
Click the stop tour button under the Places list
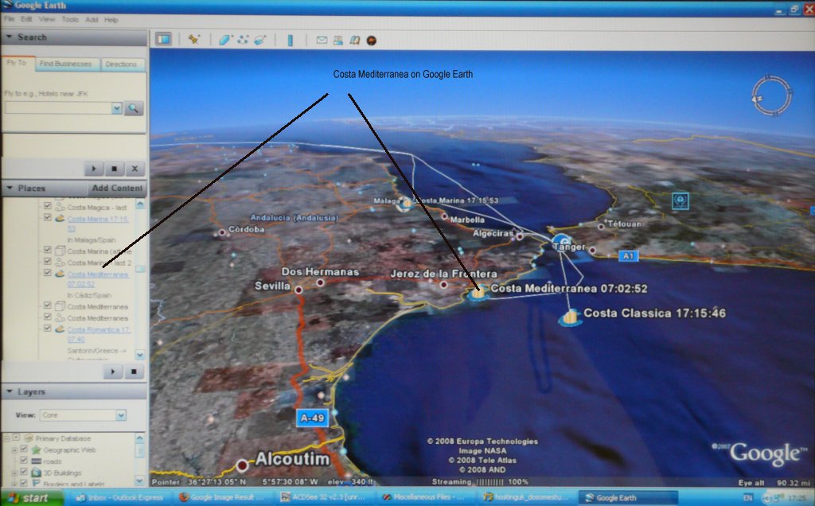point(134,372)
